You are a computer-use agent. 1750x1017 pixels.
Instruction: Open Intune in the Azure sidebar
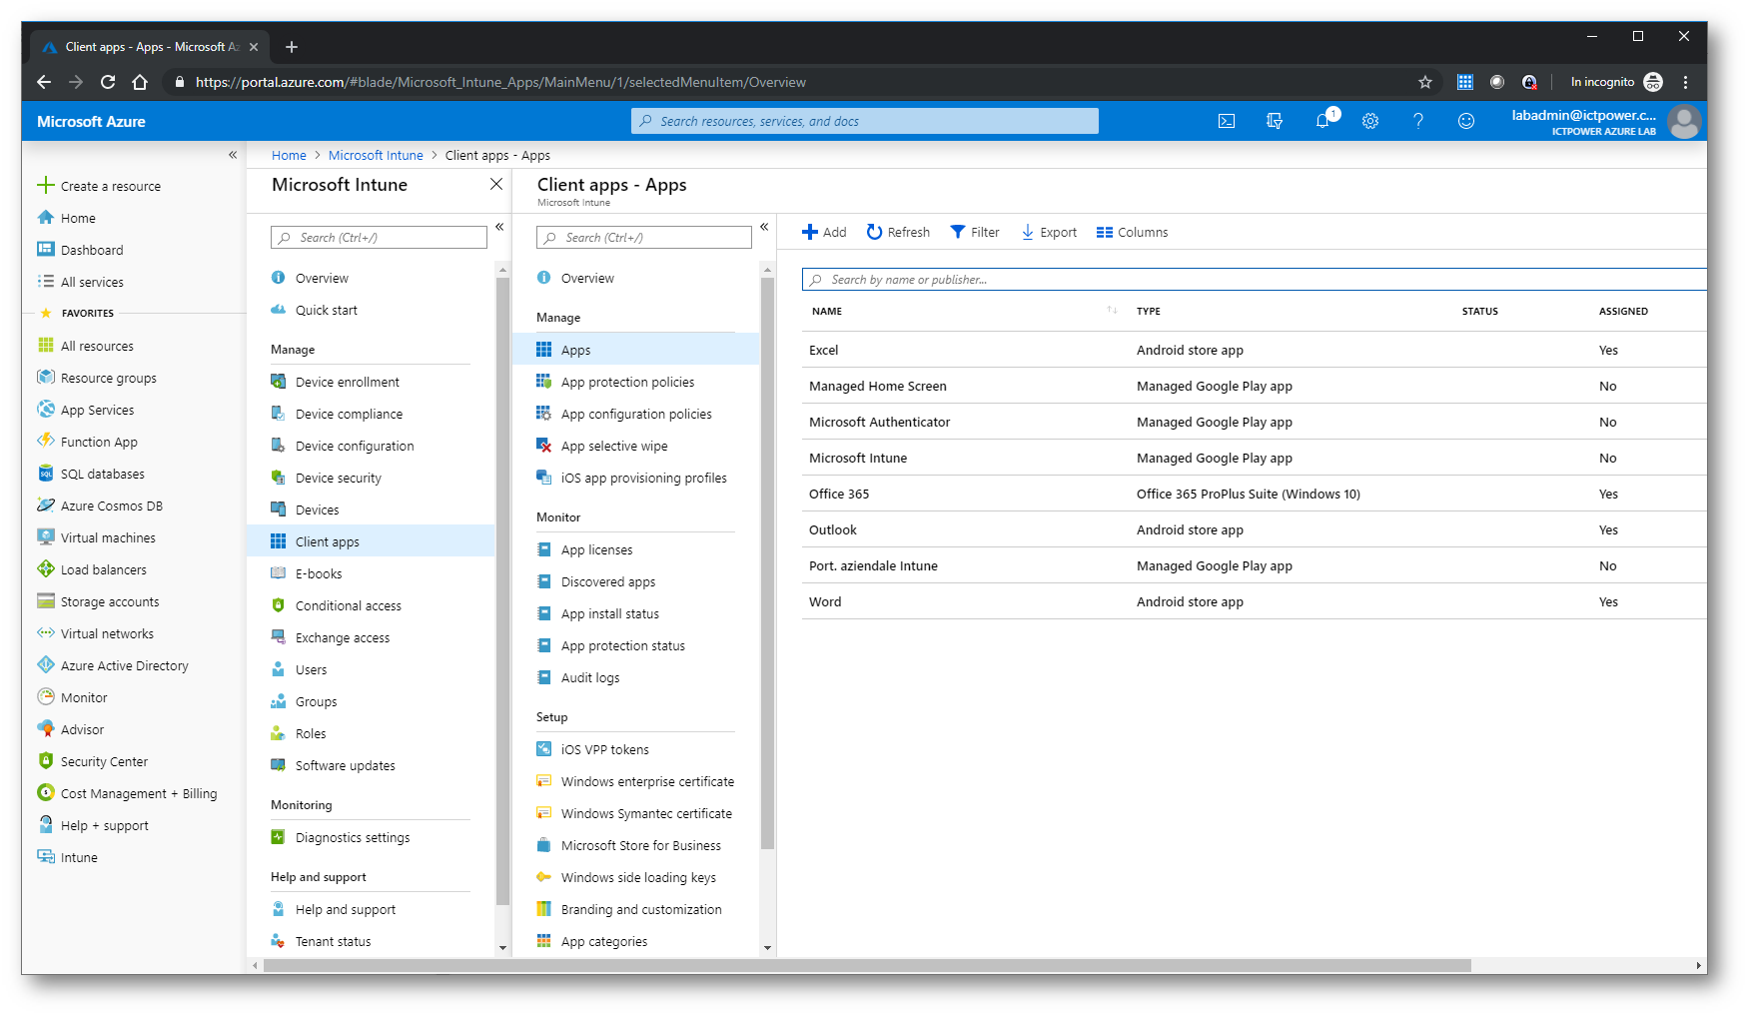pos(67,857)
